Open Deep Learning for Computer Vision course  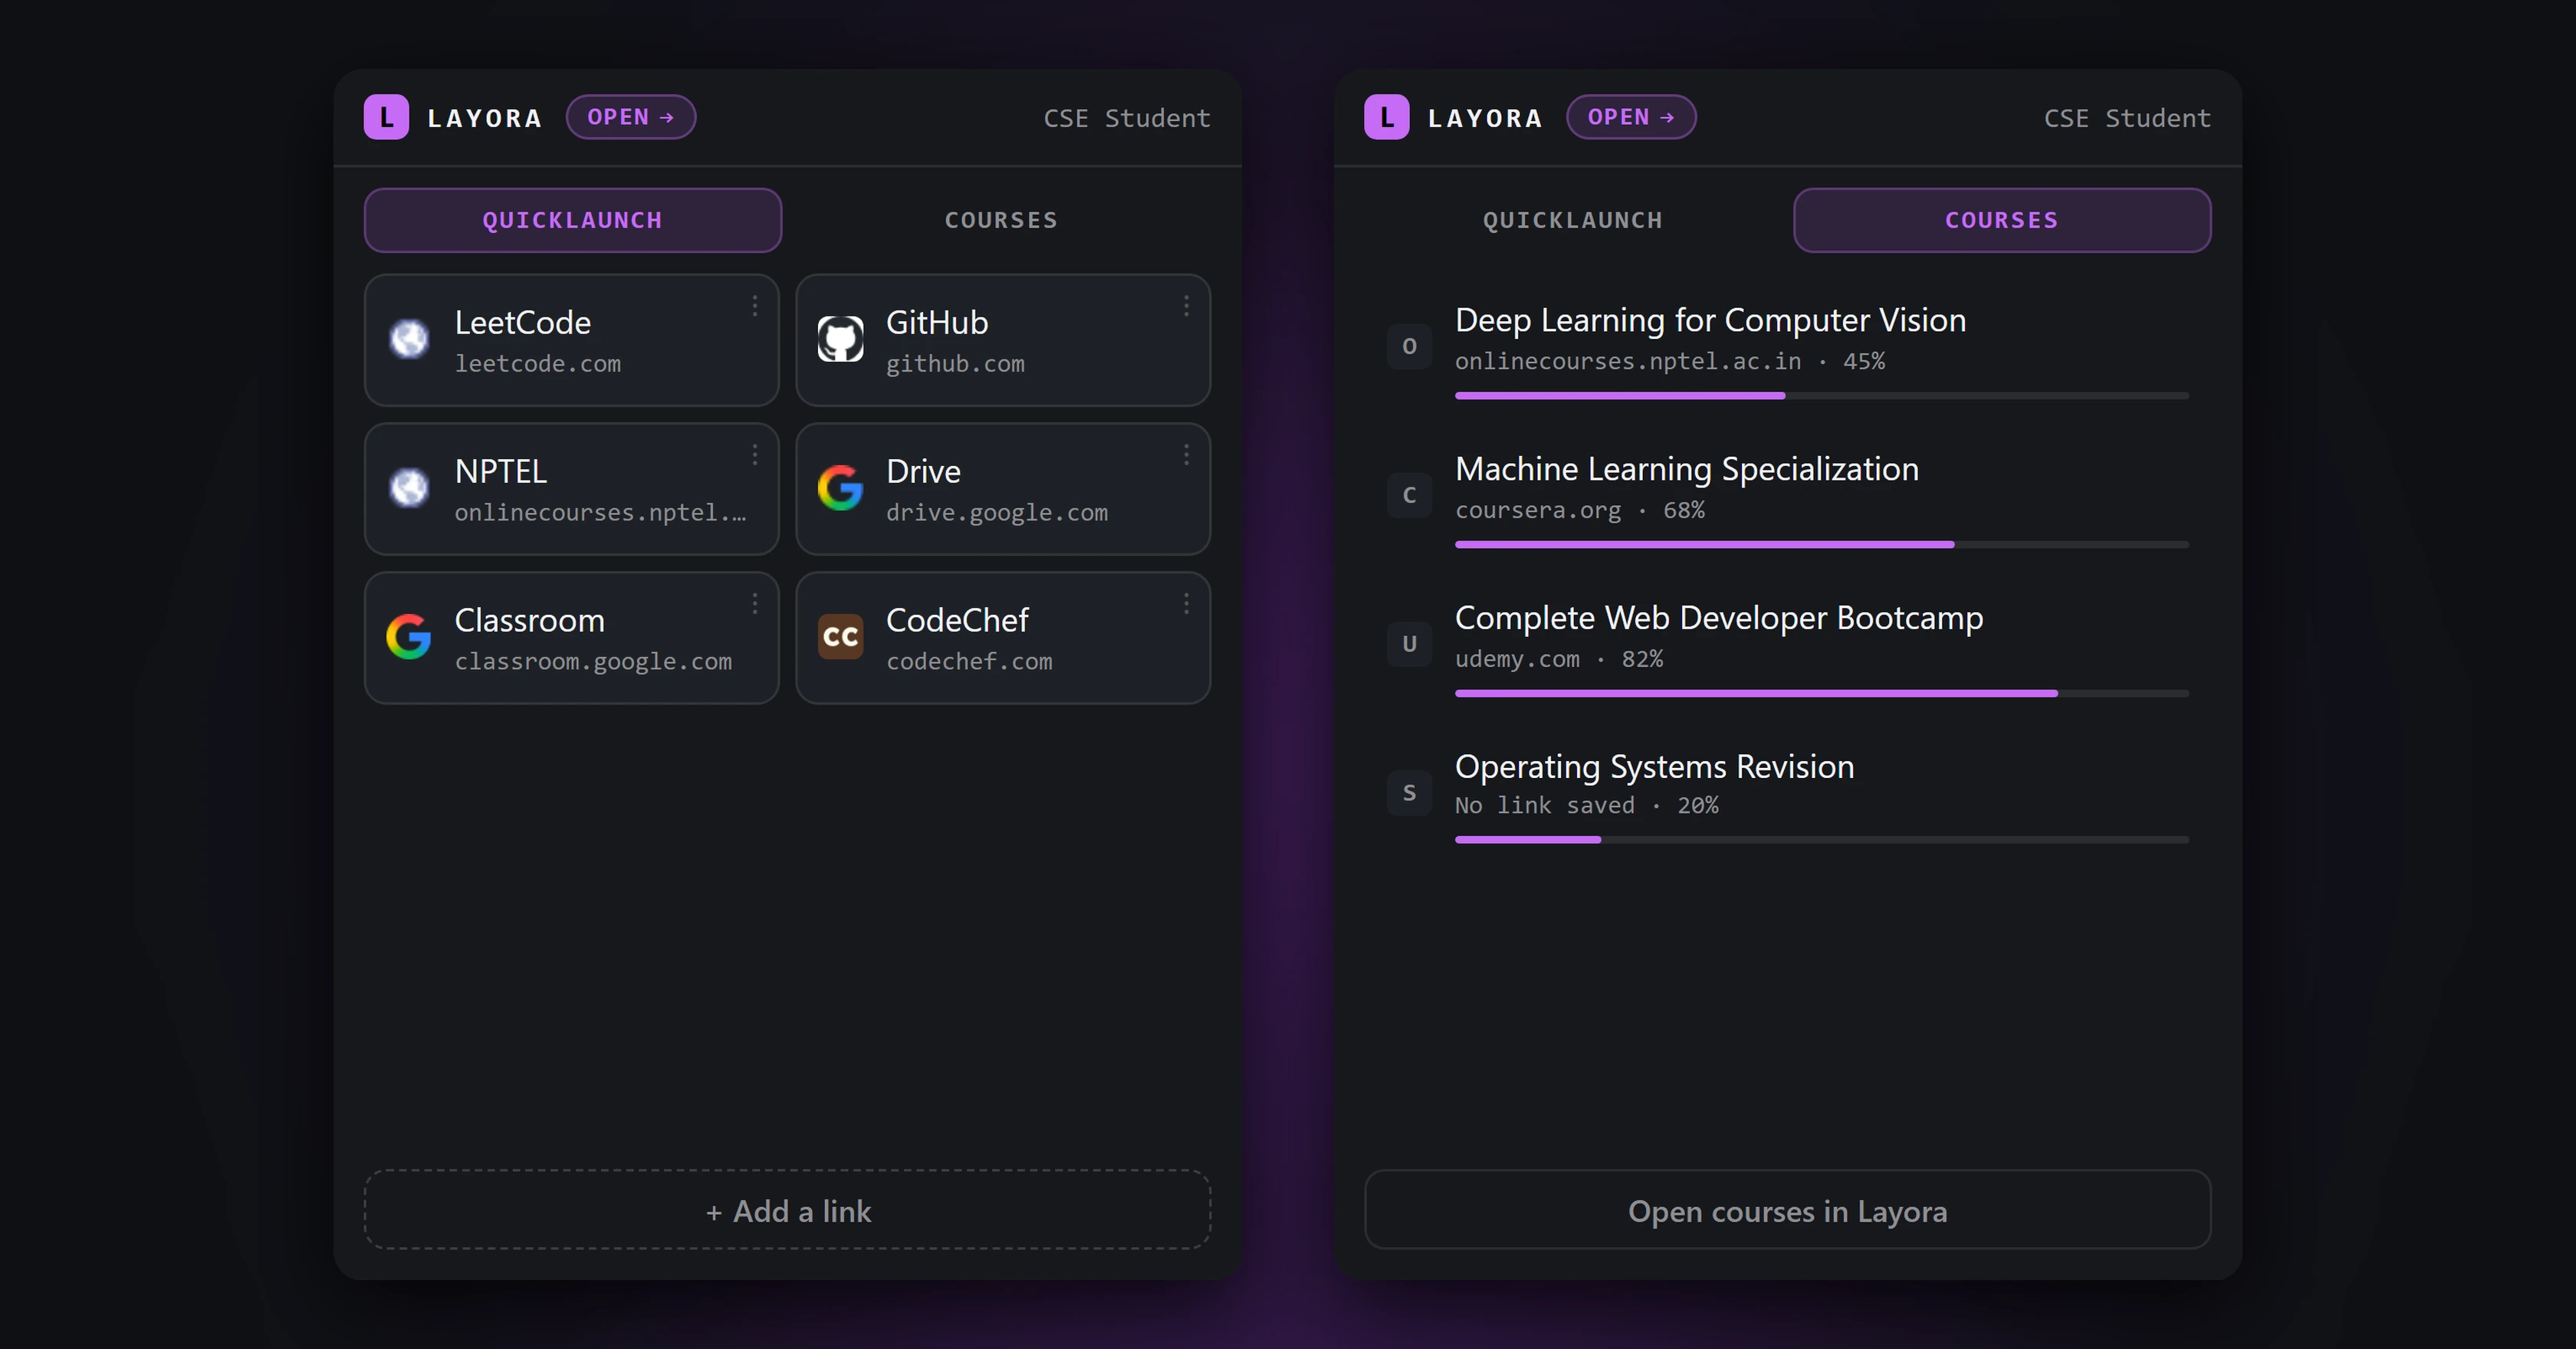click(1710, 320)
